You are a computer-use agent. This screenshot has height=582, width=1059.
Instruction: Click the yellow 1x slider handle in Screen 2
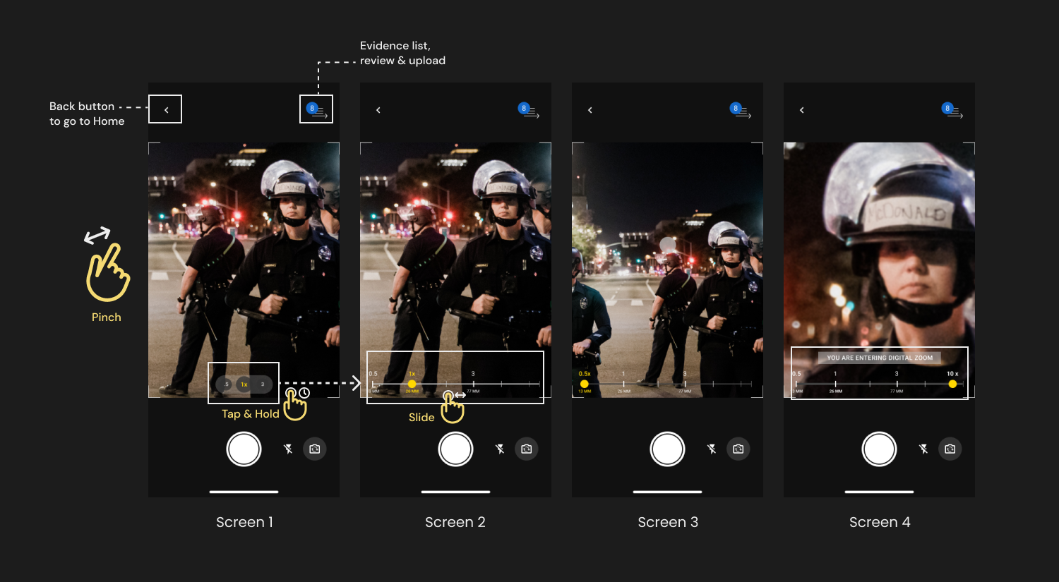point(412,384)
